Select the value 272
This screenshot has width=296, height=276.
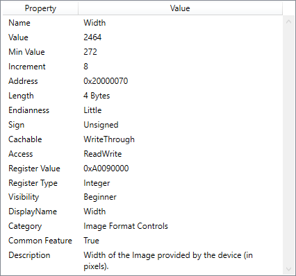point(90,52)
